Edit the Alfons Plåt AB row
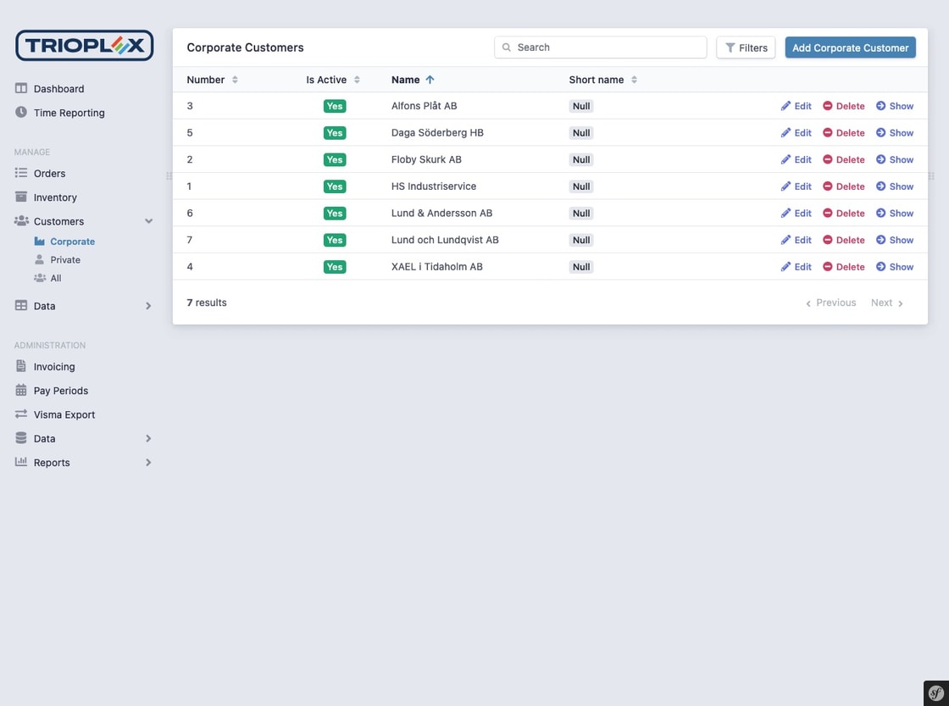The height and width of the screenshot is (706, 949). (796, 106)
